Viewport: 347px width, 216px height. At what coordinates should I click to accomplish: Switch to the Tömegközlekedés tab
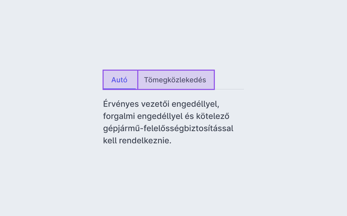(176, 80)
